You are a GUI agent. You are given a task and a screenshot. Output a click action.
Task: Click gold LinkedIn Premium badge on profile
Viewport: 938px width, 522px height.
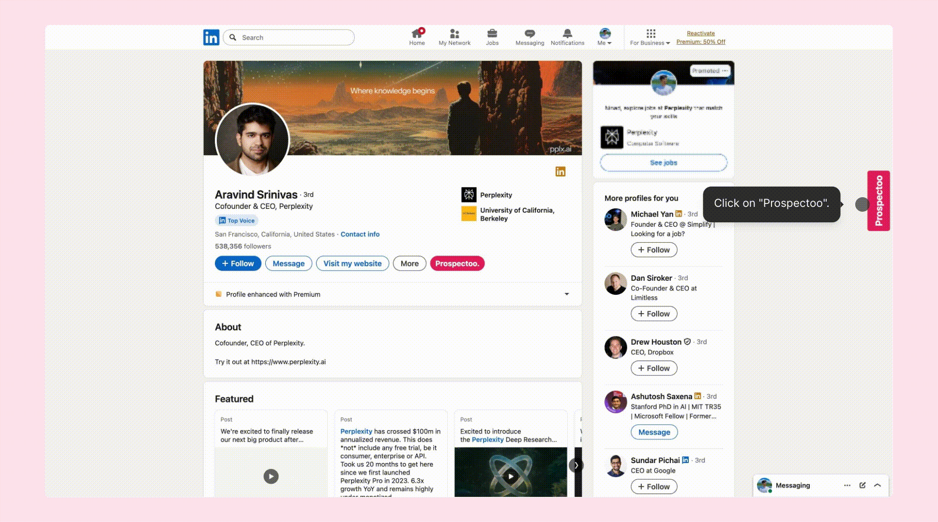coord(560,172)
